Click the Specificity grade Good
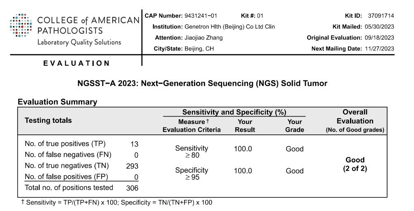This screenshot has height=211, width=414. 294,171
